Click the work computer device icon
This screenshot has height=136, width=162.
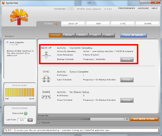point(7,42)
